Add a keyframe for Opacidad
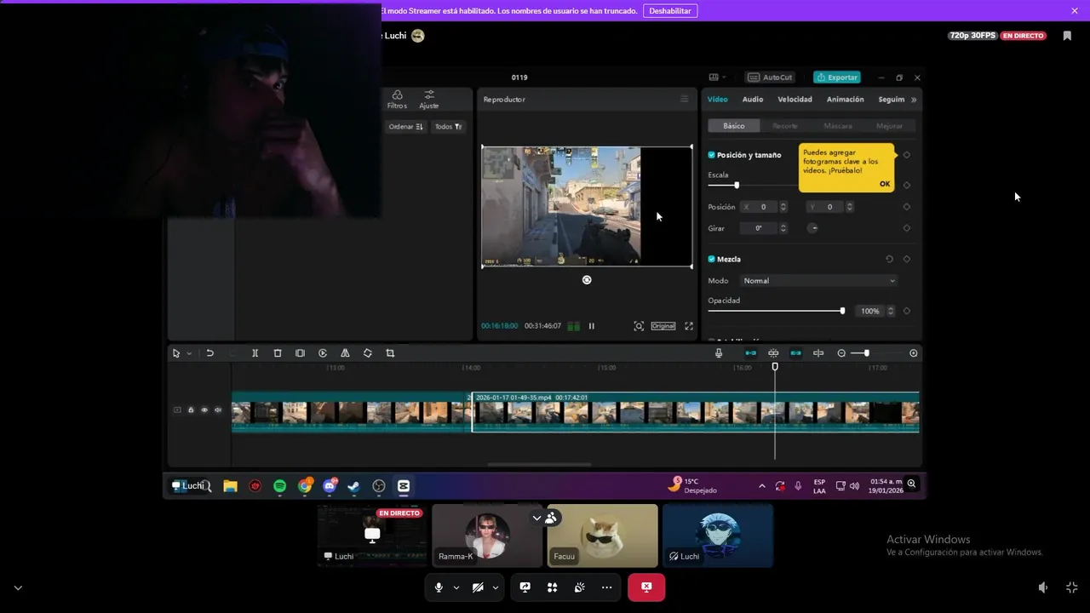This screenshot has width=1090, height=613. (x=907, y=311)
